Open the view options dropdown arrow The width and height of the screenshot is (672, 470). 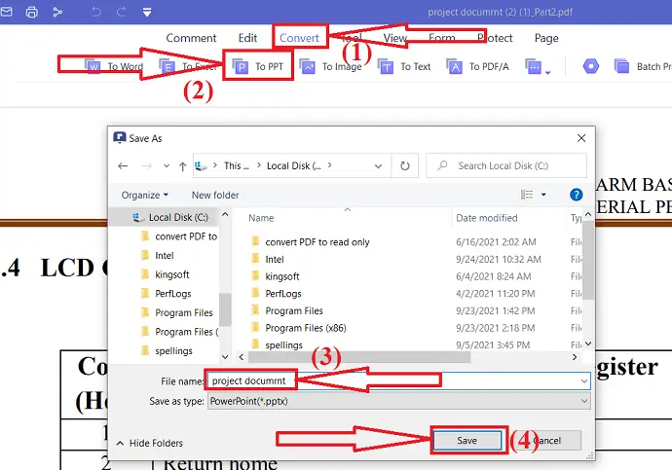(x=543, y=195)
